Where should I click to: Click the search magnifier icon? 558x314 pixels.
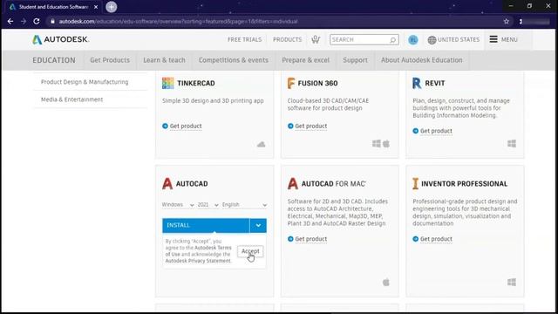(392, 40)
